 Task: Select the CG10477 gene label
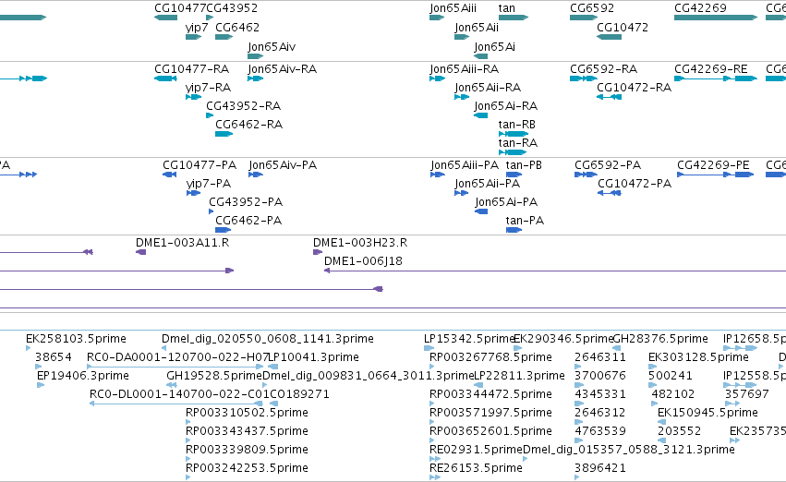(180, 8)
